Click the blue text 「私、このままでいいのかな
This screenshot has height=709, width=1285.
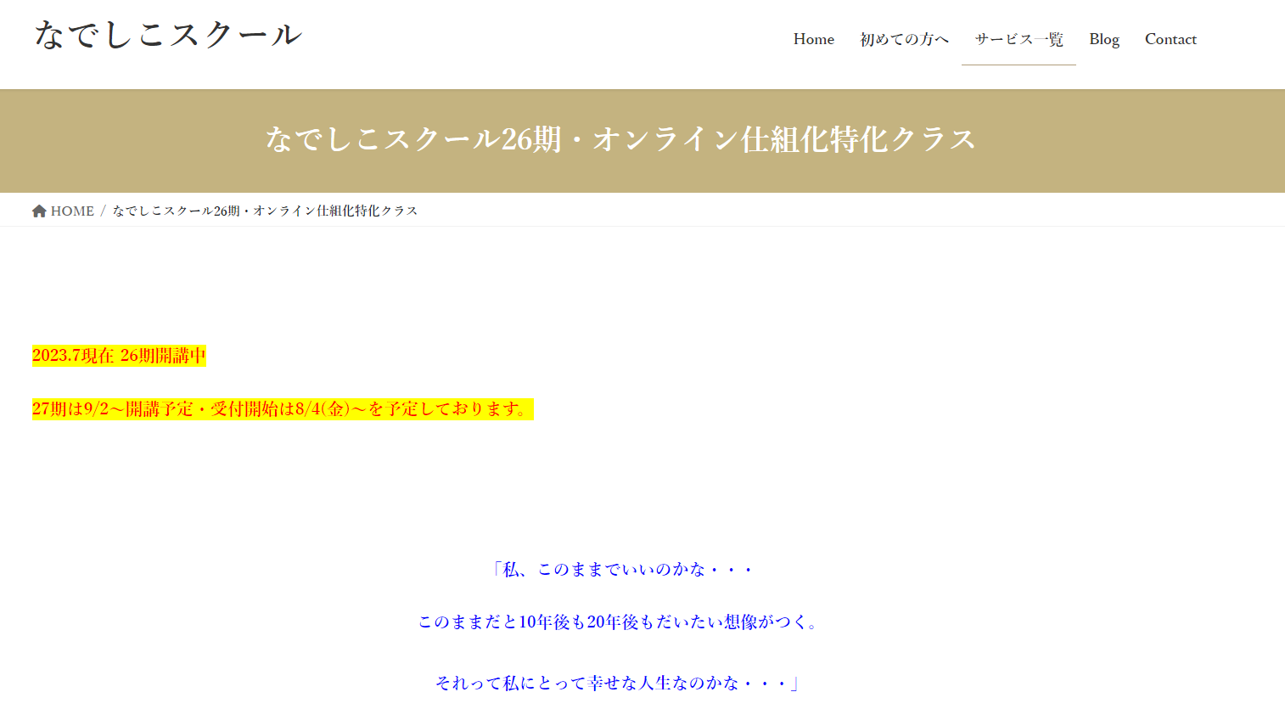620,569
